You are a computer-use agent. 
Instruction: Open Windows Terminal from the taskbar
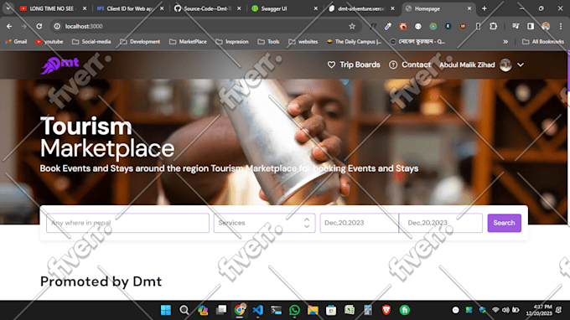click(277, 310)
